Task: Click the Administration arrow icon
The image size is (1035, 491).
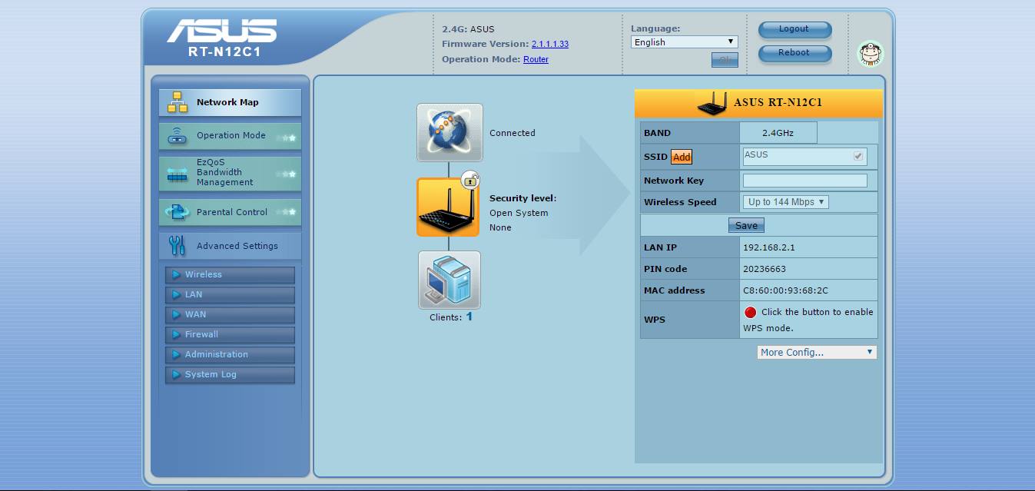Action: (177, 355)
